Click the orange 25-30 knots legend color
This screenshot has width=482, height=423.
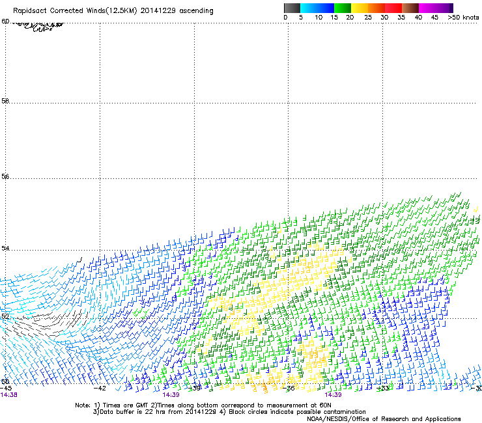coord(376,8)
